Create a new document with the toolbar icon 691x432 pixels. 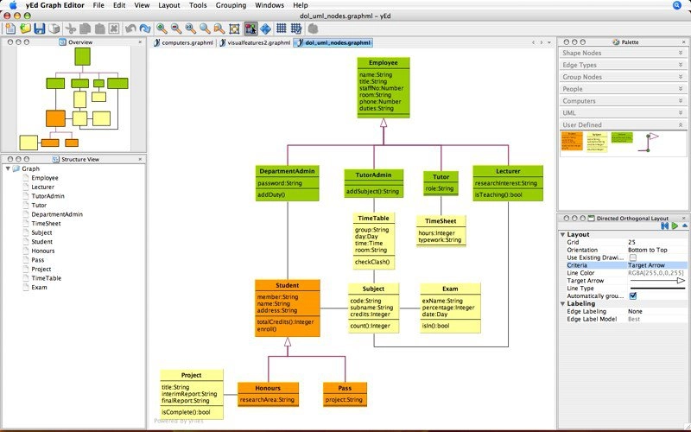pos(10,29)
